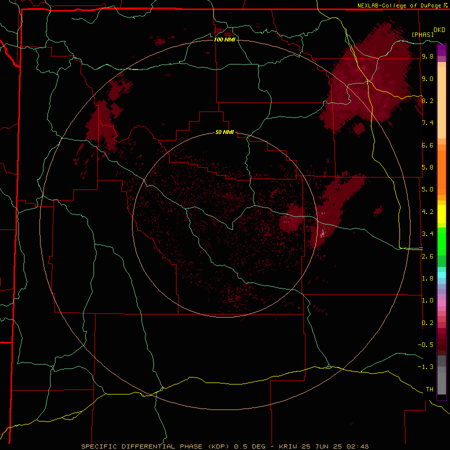This screenshot has height=450, width=450.
Task: Click the 02:48 time in the caption
Action: pos(357,446)
